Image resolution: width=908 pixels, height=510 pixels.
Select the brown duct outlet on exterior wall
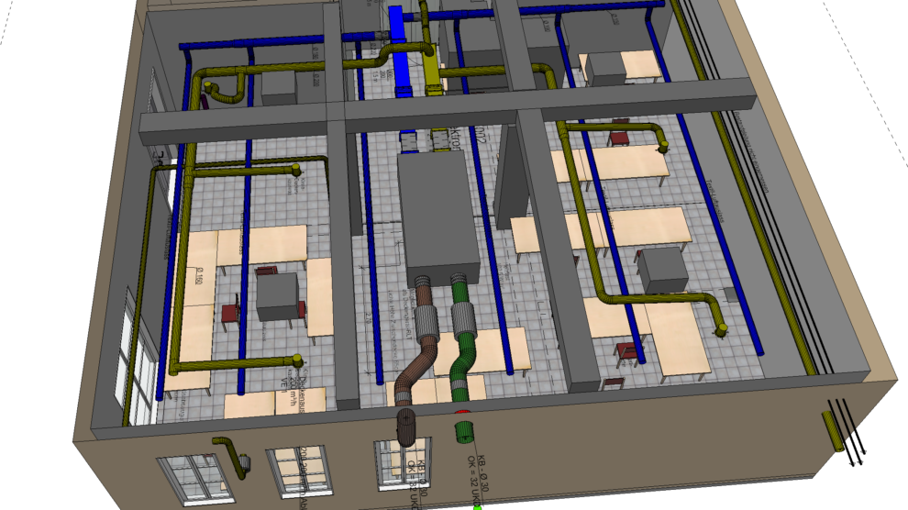tap(406, 426)
